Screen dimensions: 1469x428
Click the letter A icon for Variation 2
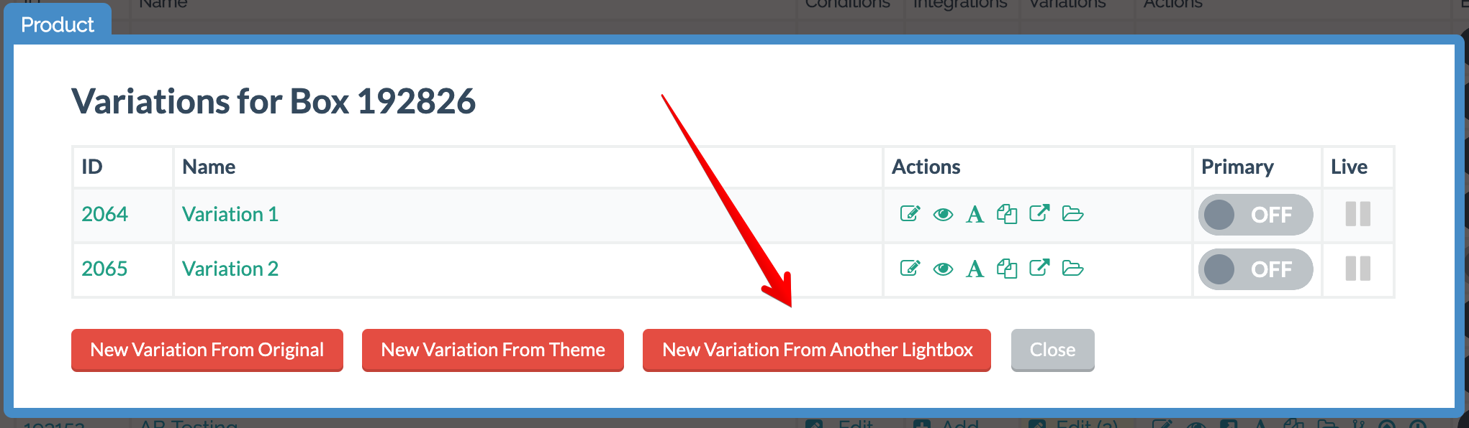975,269
